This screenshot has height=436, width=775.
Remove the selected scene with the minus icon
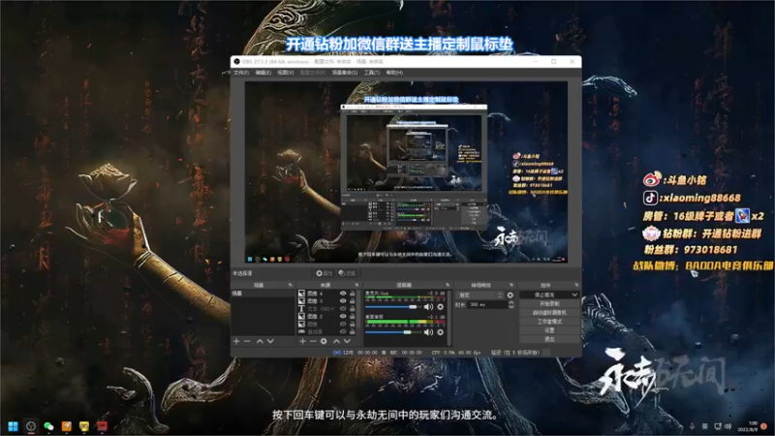tap(247, 341)
